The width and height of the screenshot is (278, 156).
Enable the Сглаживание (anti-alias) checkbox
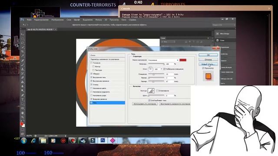click(157, 91)
